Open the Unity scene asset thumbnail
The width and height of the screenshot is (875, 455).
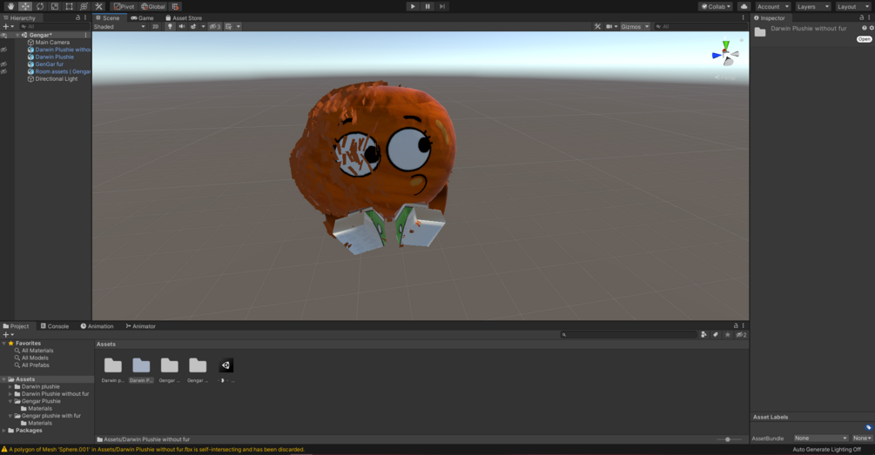pos(226,365)
